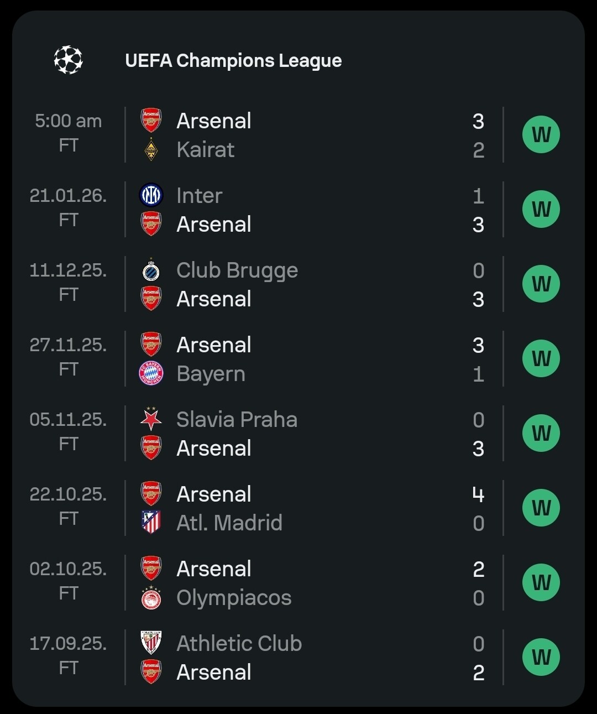
Task: Open the Arsenal vs Kairat match
Action: coord(310,135)
